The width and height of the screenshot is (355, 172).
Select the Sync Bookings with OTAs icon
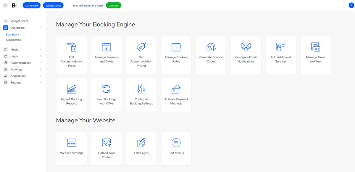pos(106,89)
